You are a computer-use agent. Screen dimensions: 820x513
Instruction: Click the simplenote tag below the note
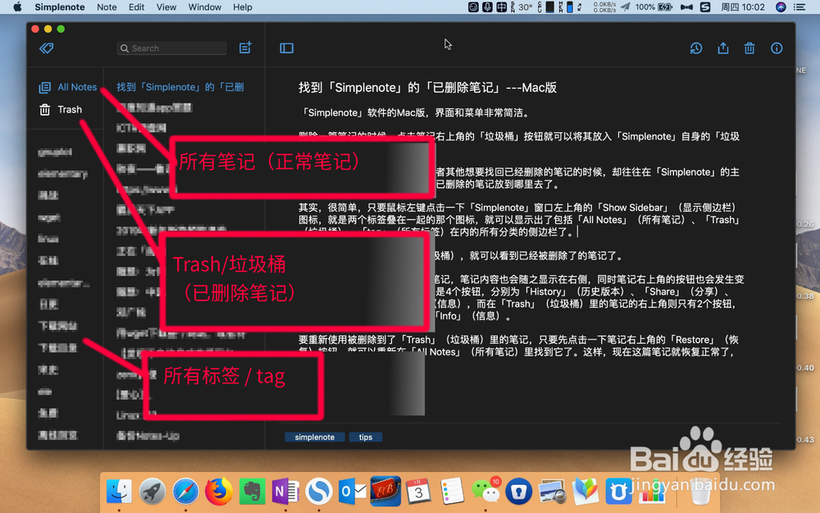pos(314,437)
